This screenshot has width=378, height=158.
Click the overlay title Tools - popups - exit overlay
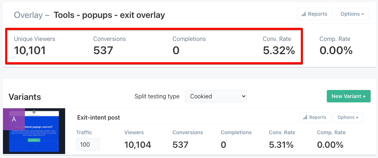tap(109, 15)
